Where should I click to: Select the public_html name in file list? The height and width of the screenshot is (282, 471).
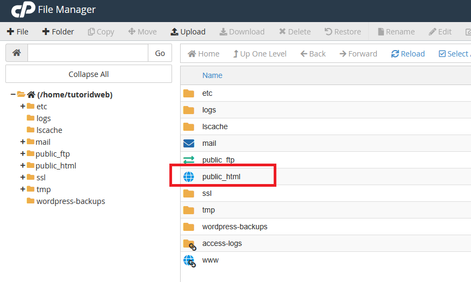pos(222,177)
